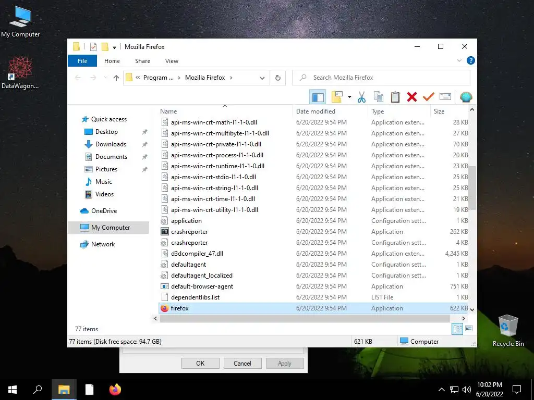
Task: Open the Recycle Bin desktop icon
Action: [508, 330]
